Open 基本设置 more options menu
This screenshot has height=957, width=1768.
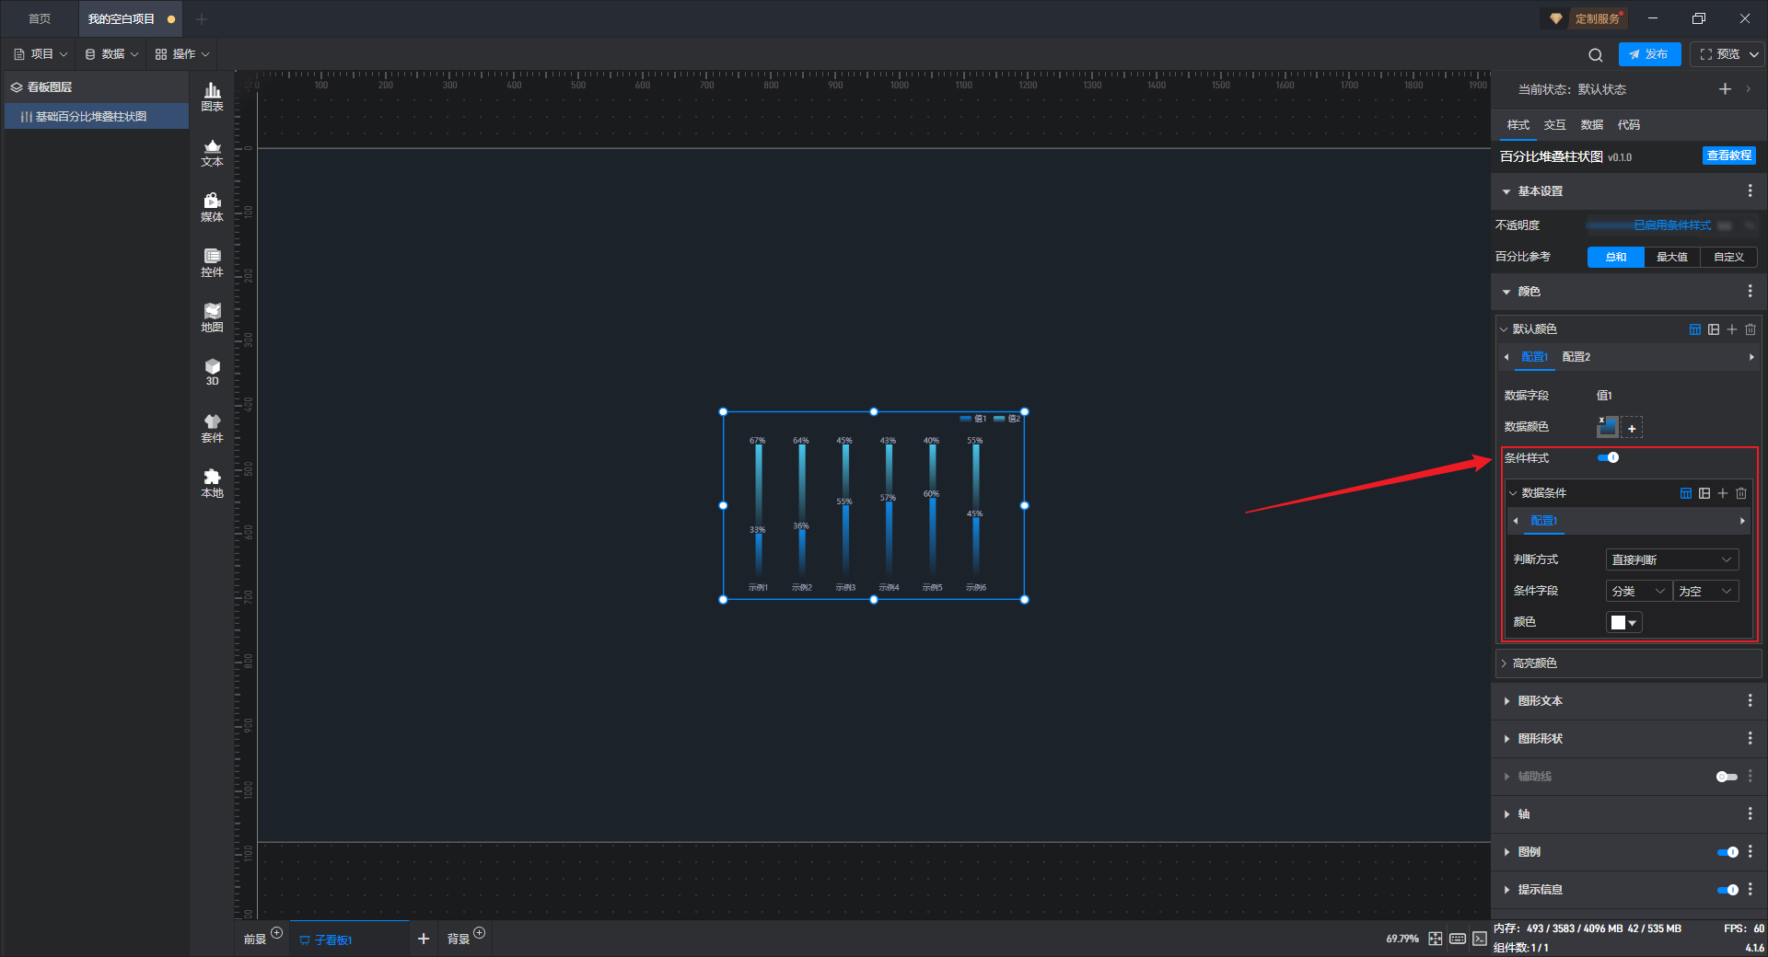[x=1751, y=190]
